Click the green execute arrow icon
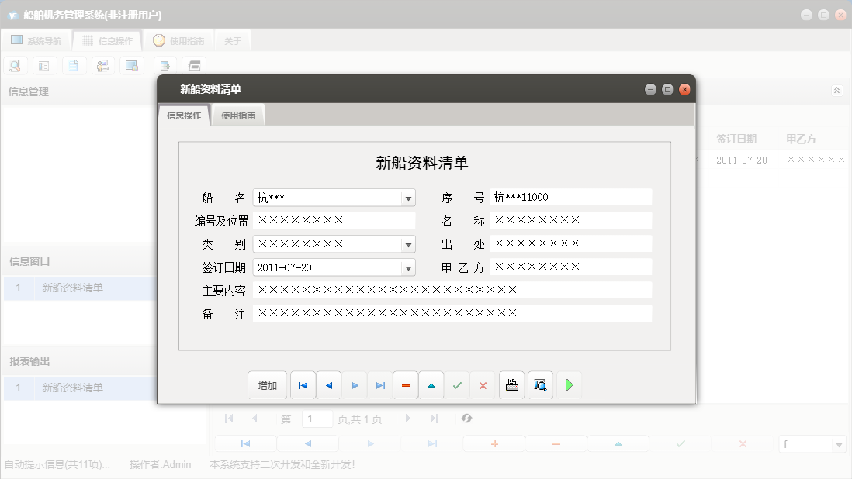The image size is (852, 479). point(569,384)
